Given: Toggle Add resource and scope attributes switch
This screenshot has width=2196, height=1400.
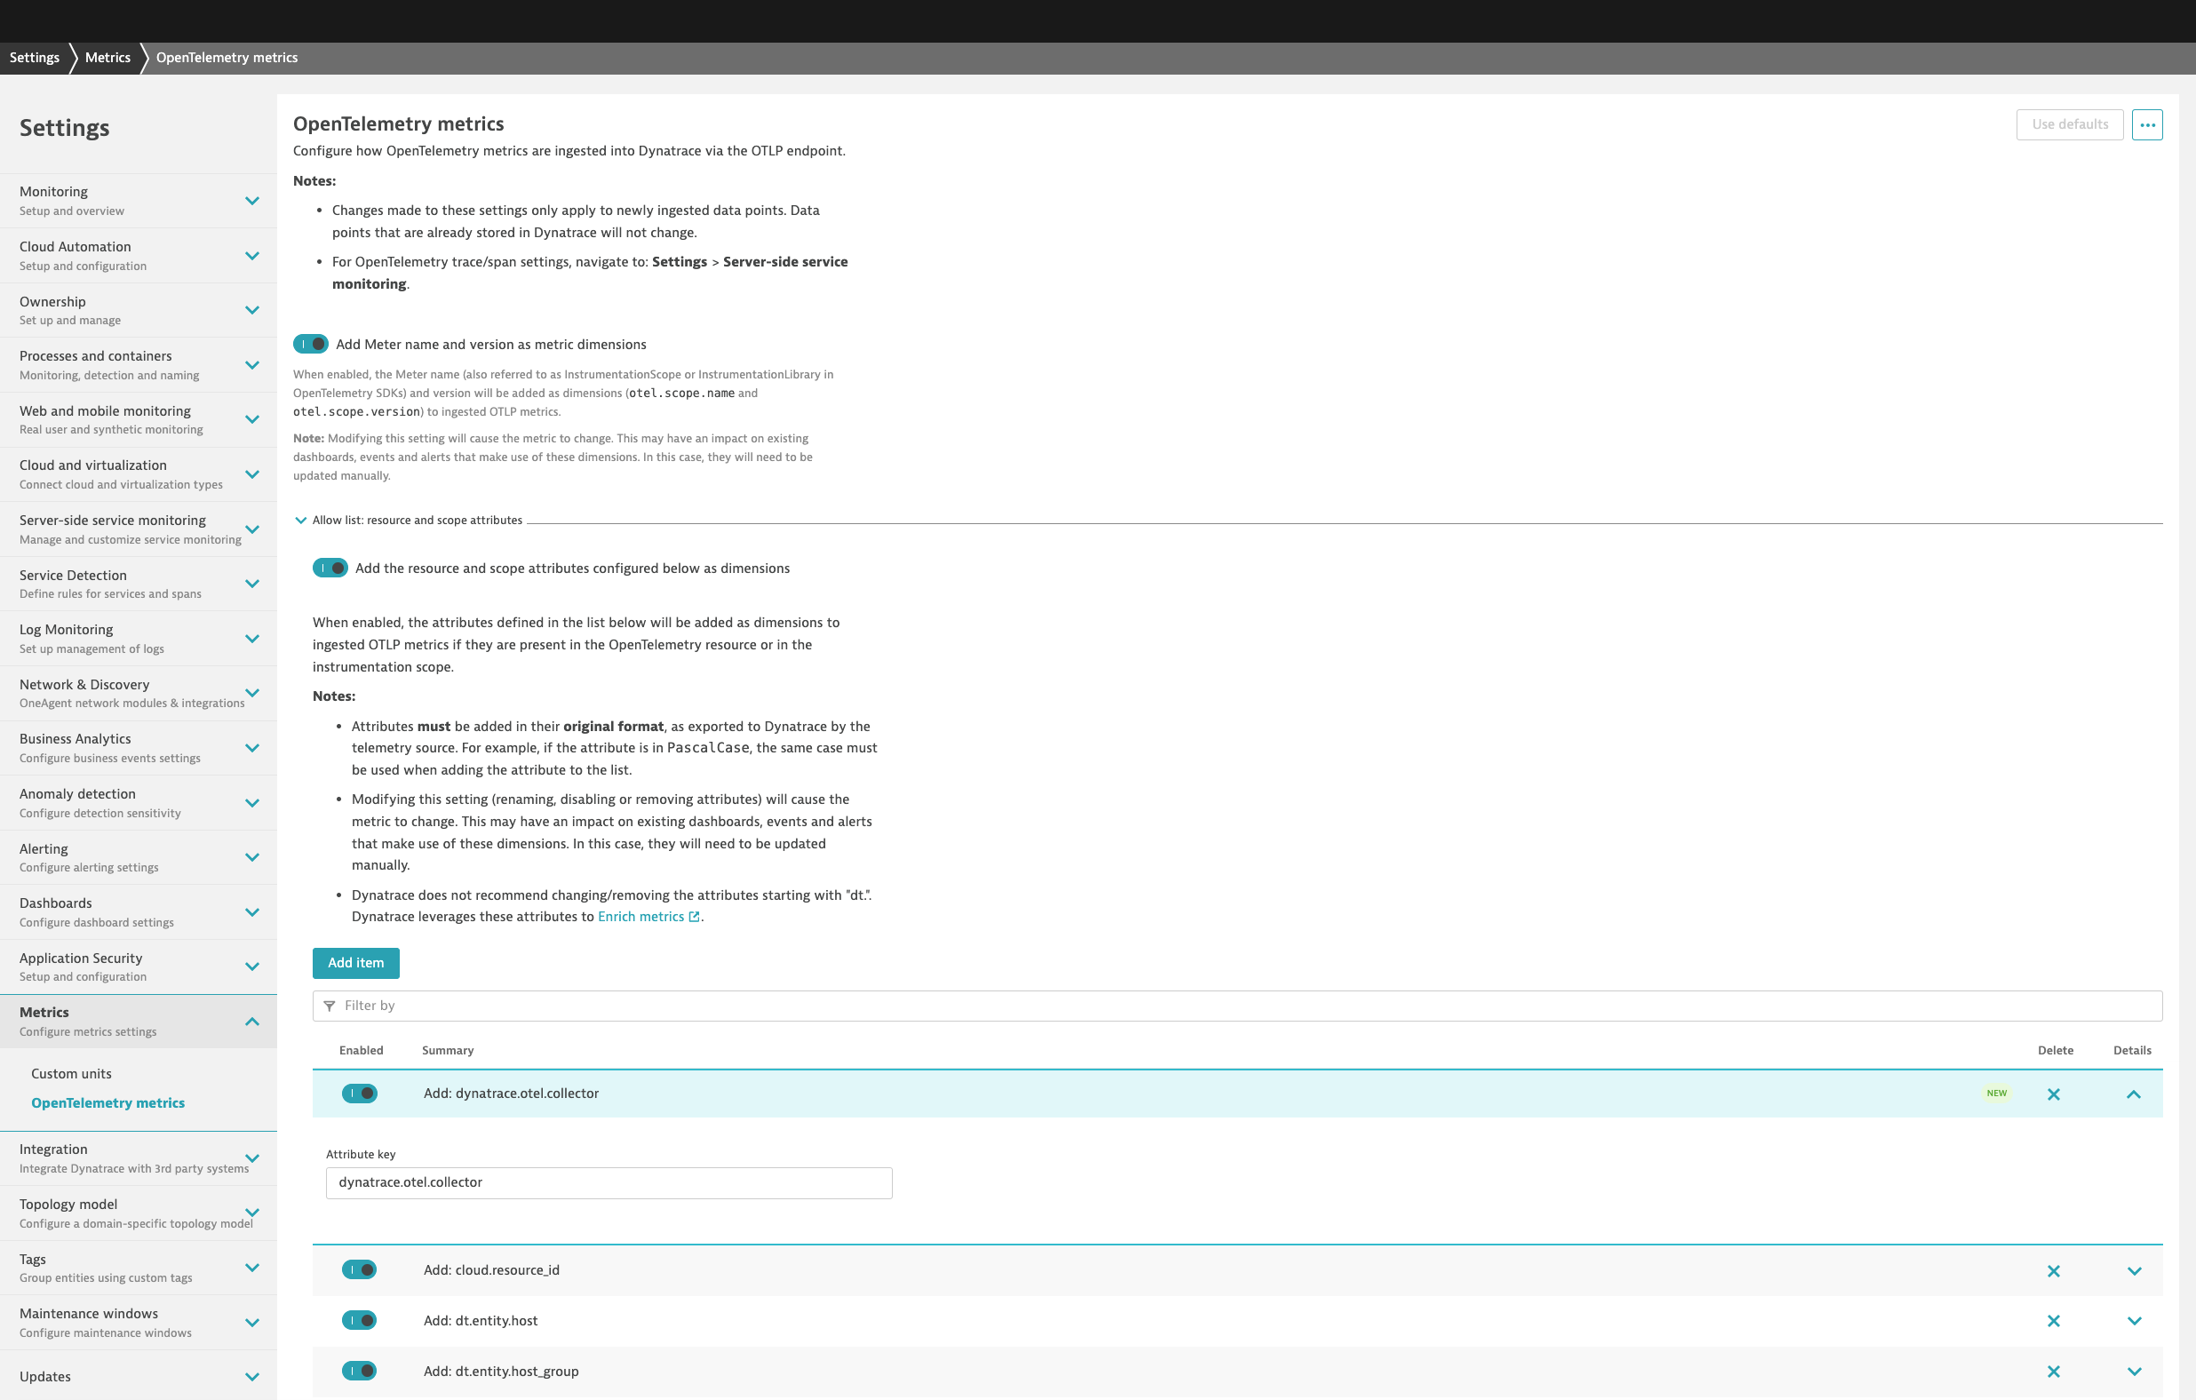Looking at the screenshot, I should click(330, 569).
